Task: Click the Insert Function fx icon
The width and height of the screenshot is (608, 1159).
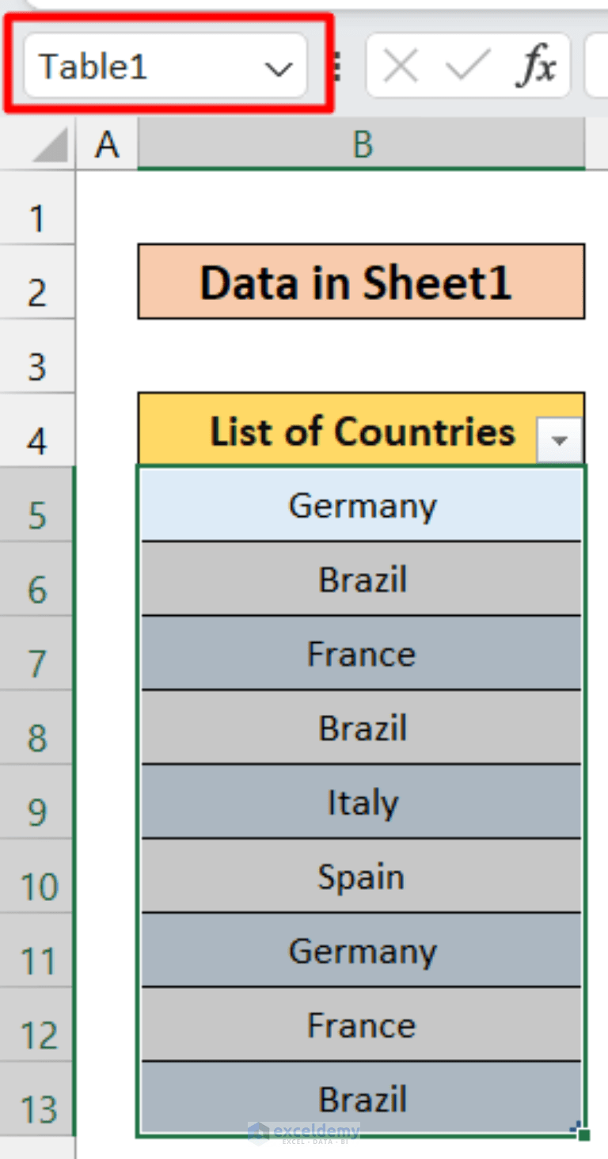Action: point(538,66)
